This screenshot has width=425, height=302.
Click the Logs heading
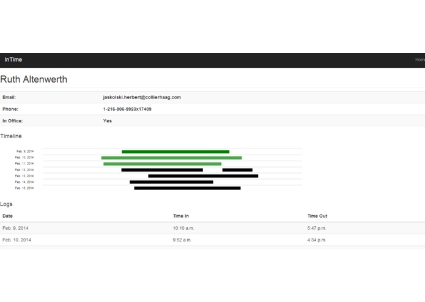(6, 204)
